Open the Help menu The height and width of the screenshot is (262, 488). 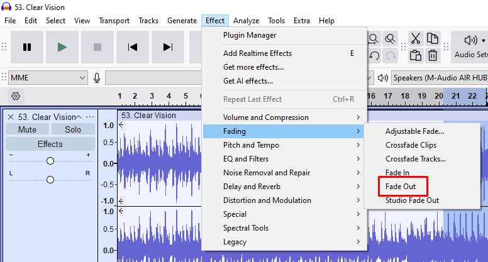(326, 21)
